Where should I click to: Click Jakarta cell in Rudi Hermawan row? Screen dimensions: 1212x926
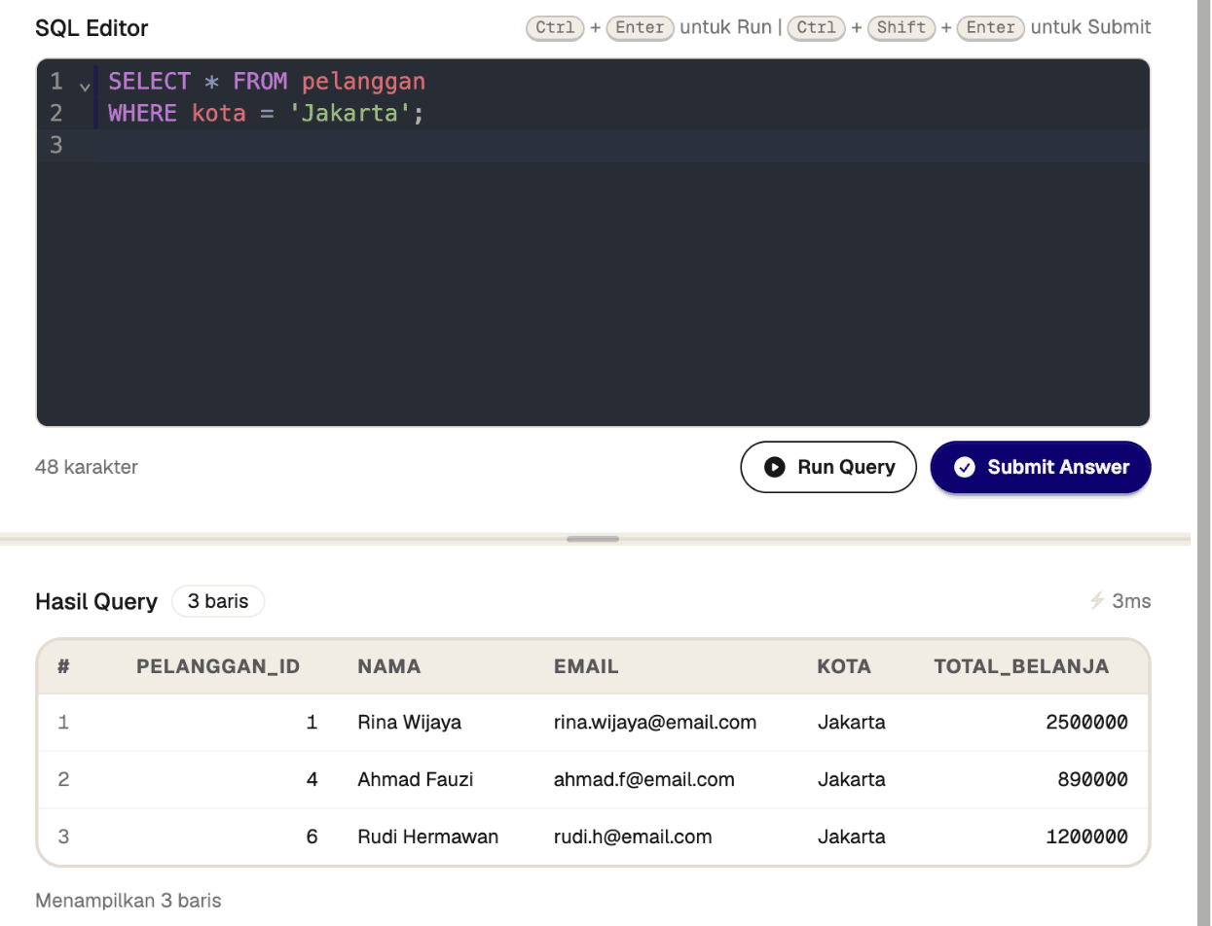click(852, 837)
